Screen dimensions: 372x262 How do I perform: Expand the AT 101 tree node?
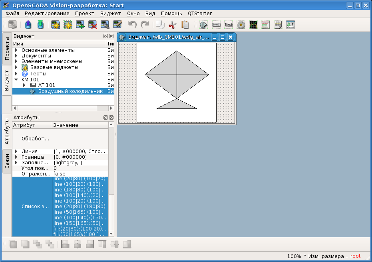click(x=24, y=85)
